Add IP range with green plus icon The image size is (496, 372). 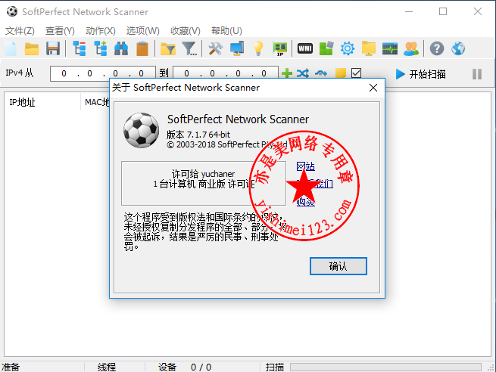(x=286, y=73)
